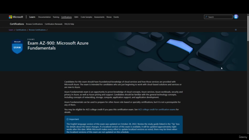The image size is (249, 140).
Task: Open the Training menu item
Action: (x=56, y=17)
